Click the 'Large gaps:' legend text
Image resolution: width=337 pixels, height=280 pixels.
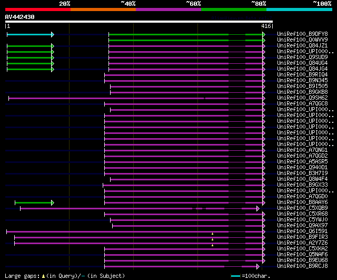tap(22, 276)
